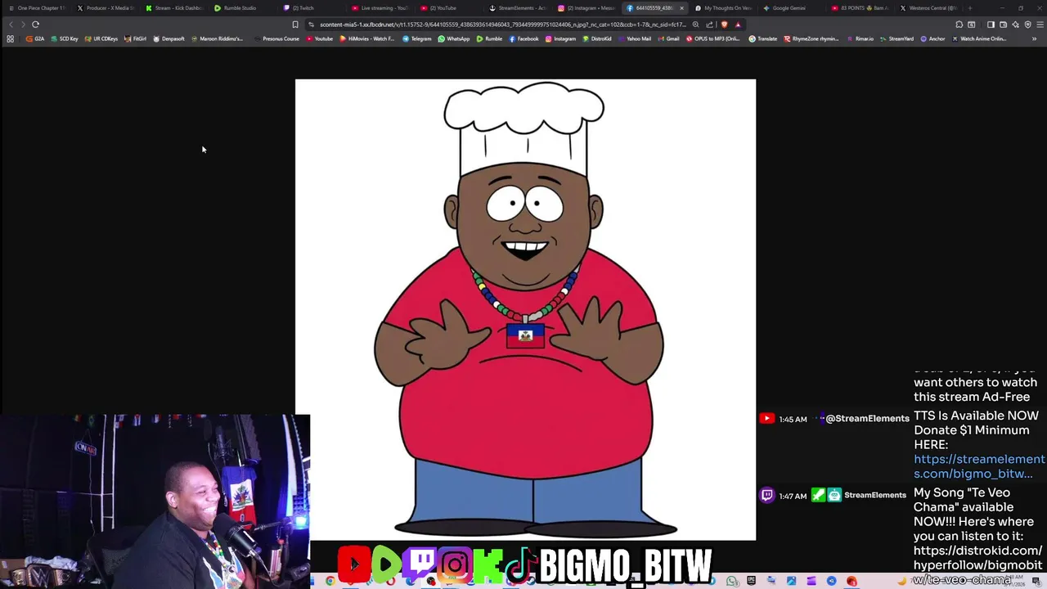This screenshot has height=589, width=1047.
Task: Open the apps grid icon in bookmarks bar
Action: pos(10,38)
